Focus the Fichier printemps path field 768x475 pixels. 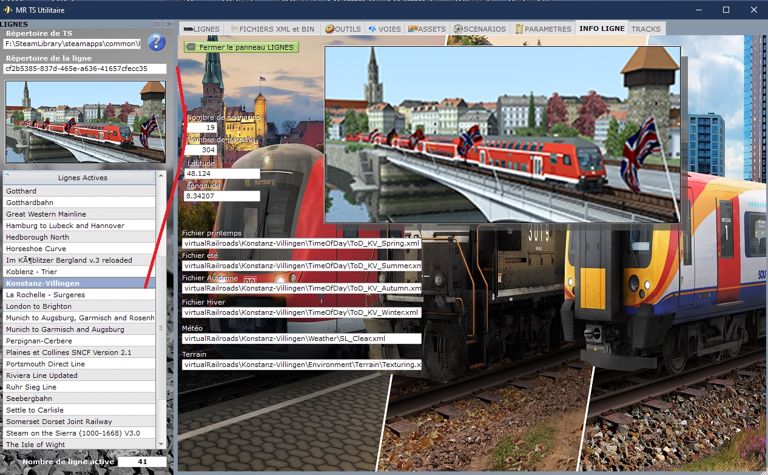point(301,243)
